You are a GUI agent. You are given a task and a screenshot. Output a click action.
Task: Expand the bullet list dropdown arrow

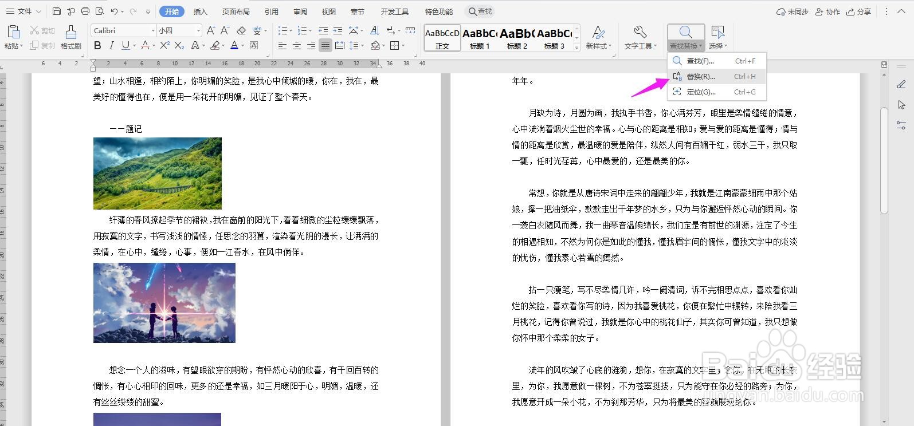coord(291,30)
